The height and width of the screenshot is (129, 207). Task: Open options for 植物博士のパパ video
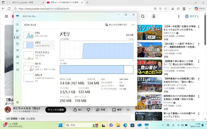tap(199, 96)
